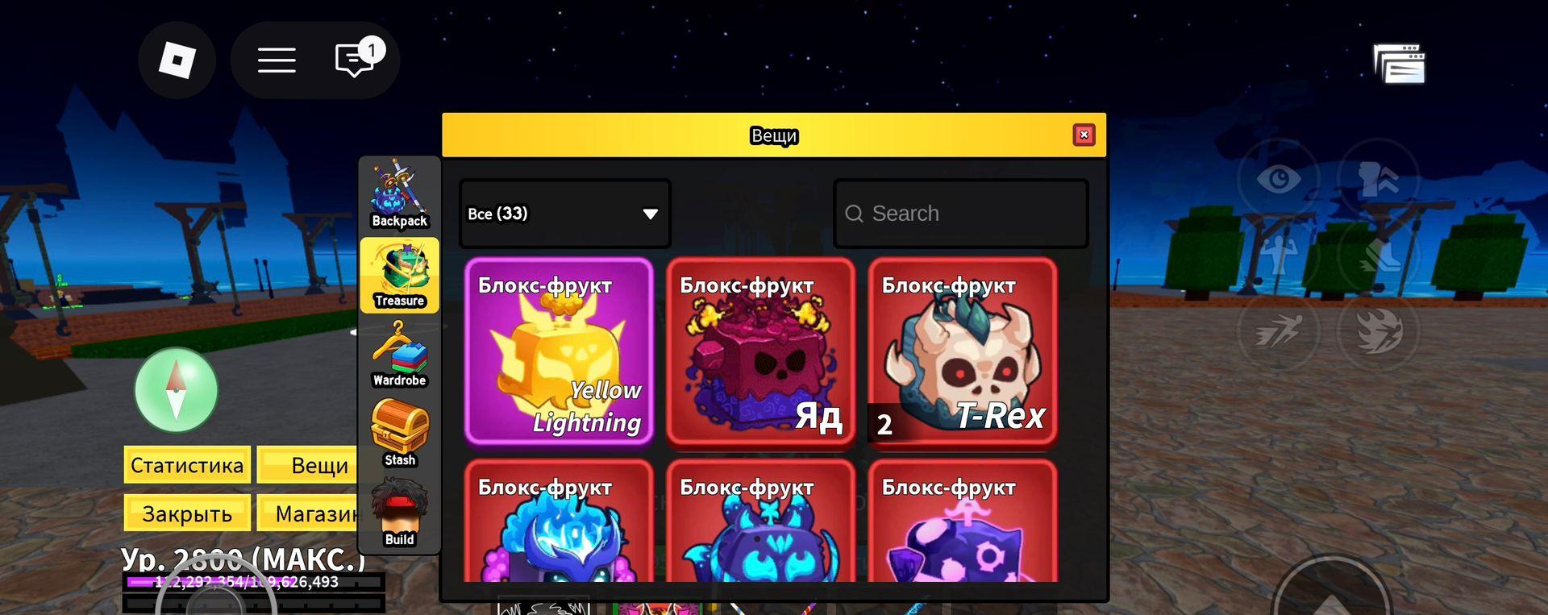
Task: Open the hamburger menu
Action: 277,60
